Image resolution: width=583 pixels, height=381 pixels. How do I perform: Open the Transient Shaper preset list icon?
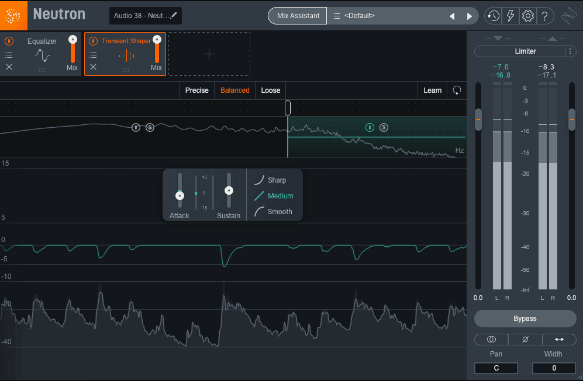[94, 55]
